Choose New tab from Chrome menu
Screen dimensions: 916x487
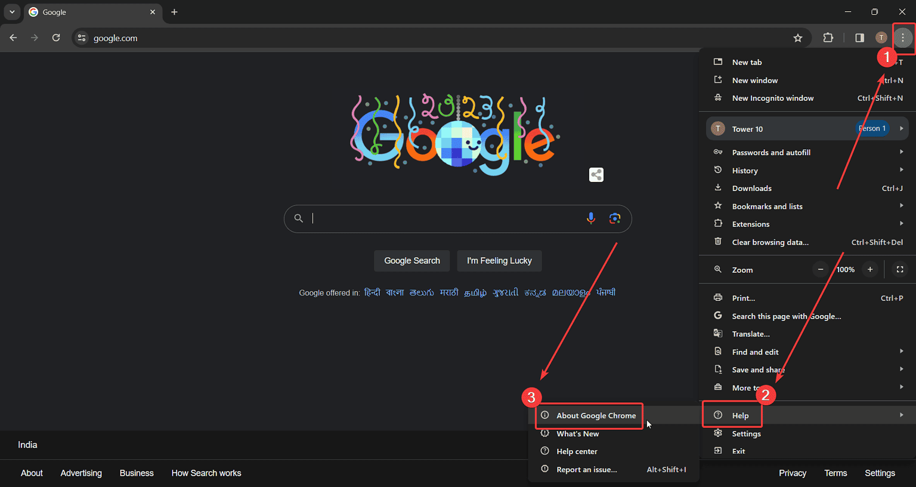(x=807, y=62)
